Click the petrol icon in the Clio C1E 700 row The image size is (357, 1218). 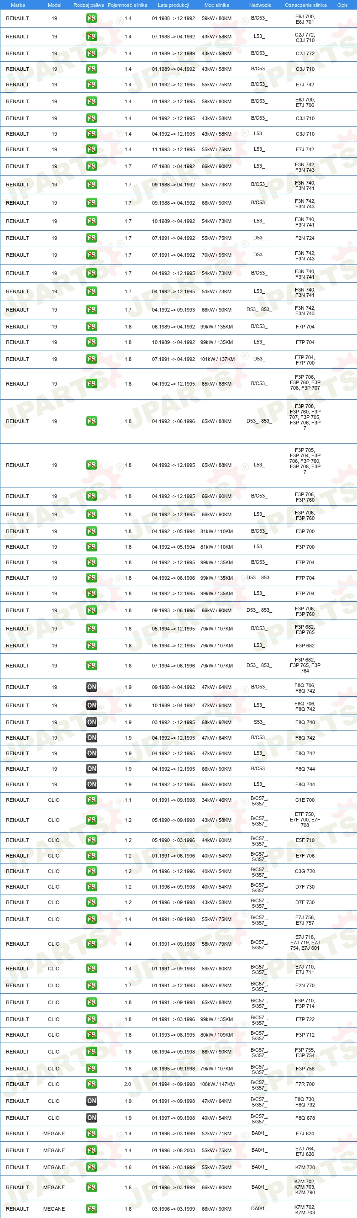pos(92,800)
